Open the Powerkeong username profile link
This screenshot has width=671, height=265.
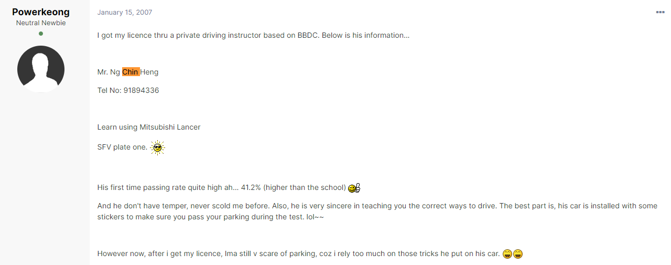click(41, 12)
